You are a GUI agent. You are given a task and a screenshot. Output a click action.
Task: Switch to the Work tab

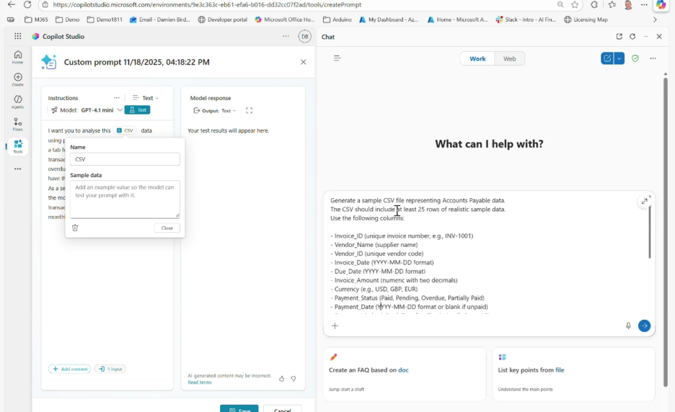(x=477, y=59)
